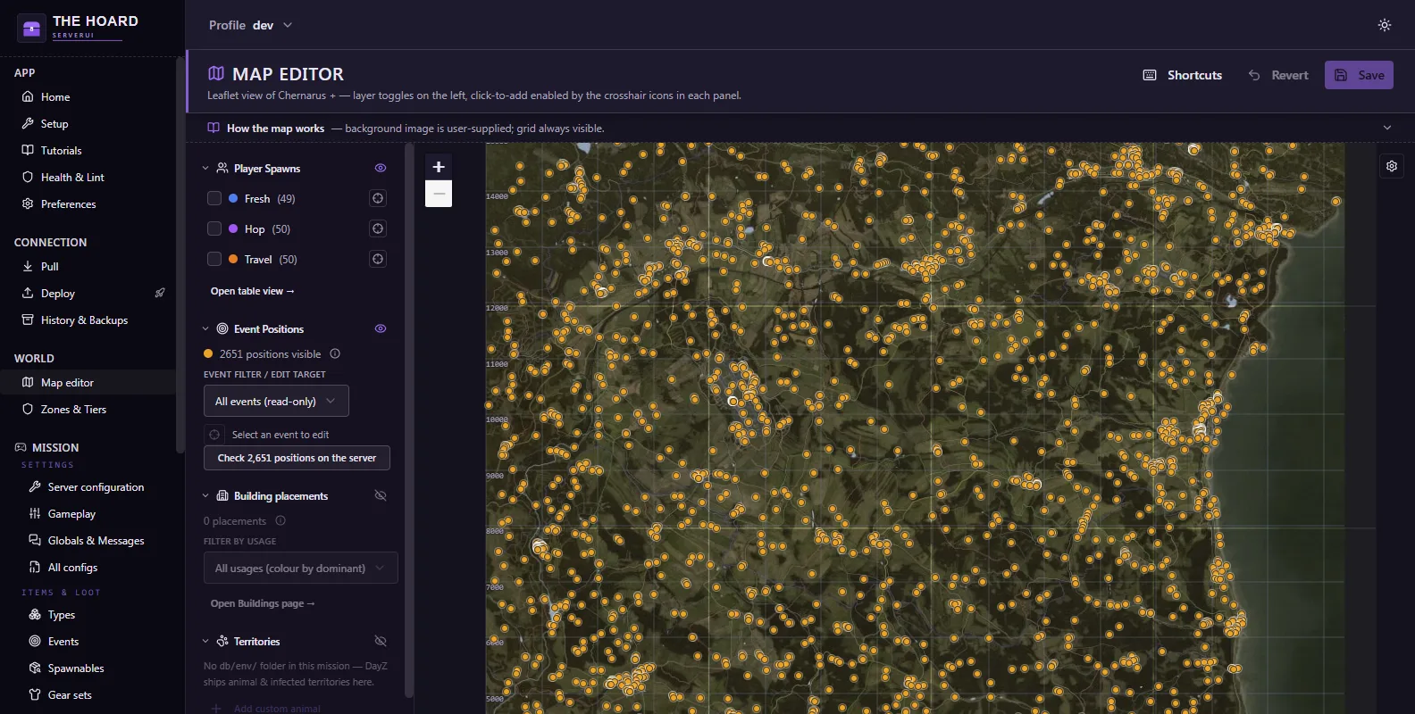
Task: Collapse the Building placements section chevron
Action: tap(205, 495)
